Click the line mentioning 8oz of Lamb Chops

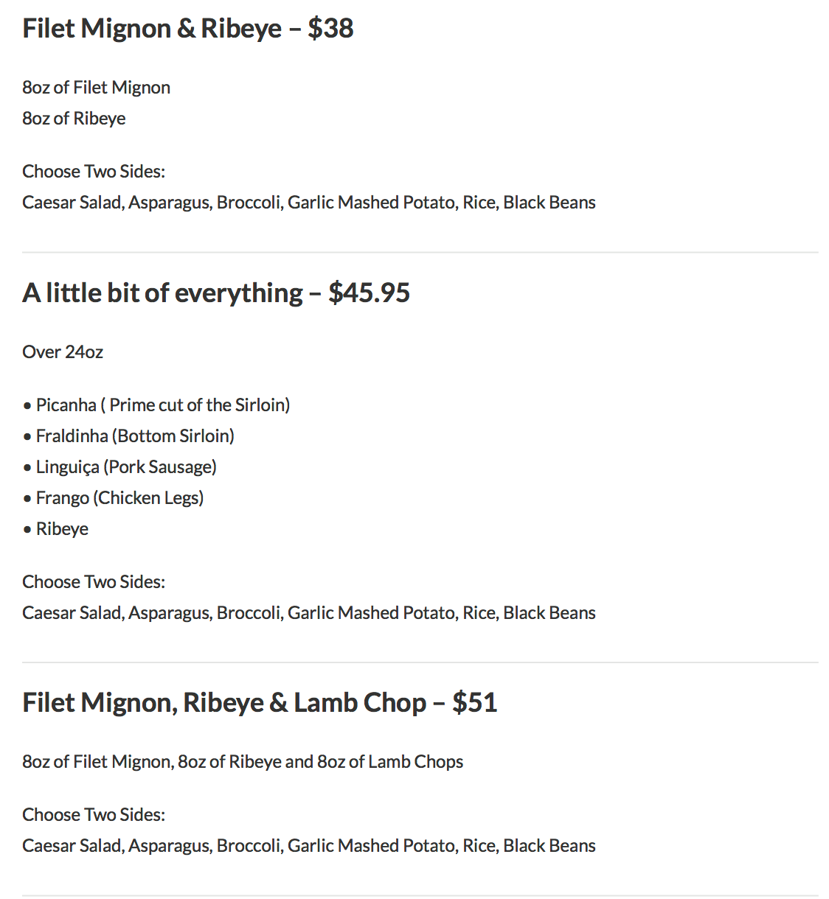point(243,762)
